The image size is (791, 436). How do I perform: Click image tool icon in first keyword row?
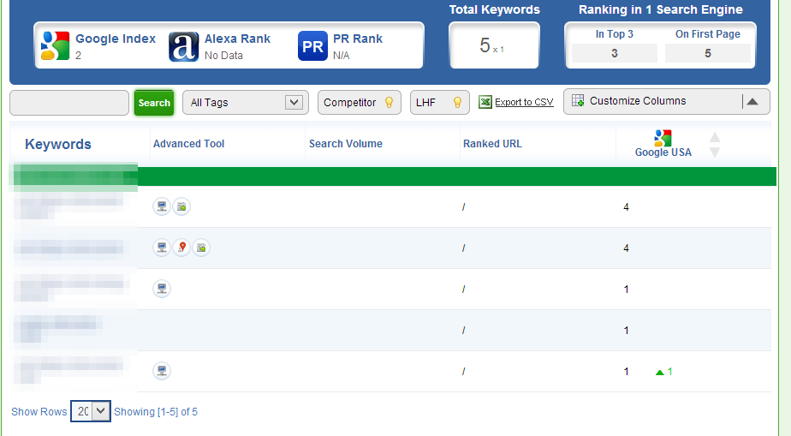tap(181, 206)
